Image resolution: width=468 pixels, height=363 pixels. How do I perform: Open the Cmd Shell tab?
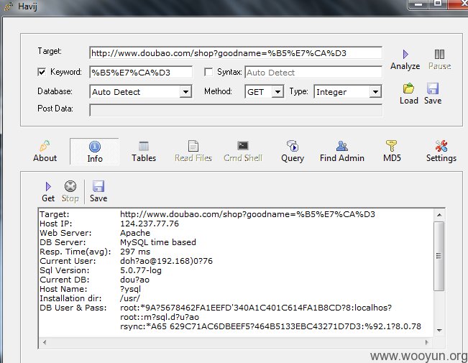click(x=243, y=152)
